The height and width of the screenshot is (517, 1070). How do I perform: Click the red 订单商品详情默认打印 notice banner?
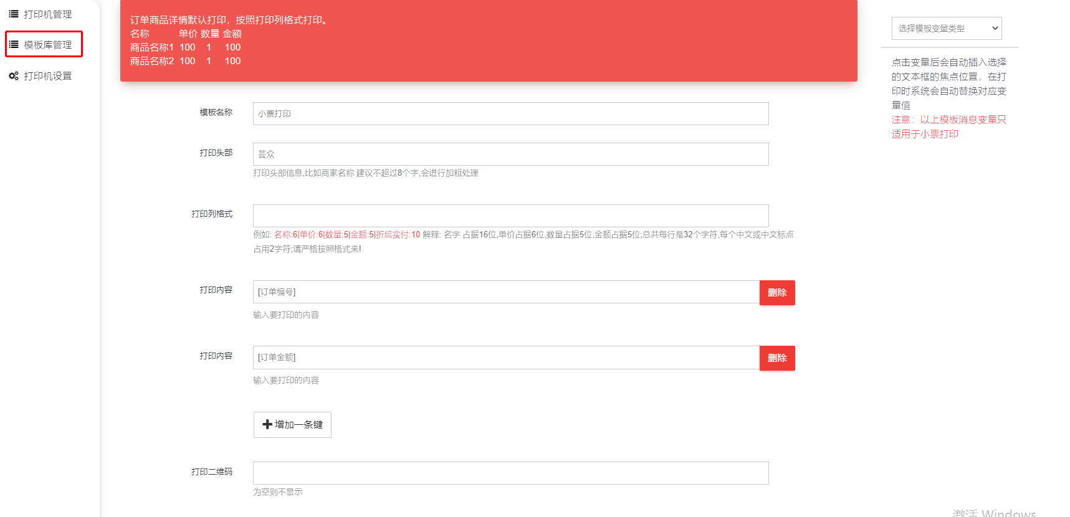coord(489,40)
